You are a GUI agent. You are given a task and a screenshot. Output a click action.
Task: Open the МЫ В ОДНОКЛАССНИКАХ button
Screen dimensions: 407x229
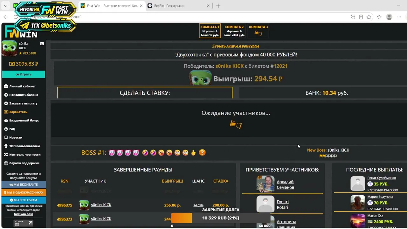point(24,192)
